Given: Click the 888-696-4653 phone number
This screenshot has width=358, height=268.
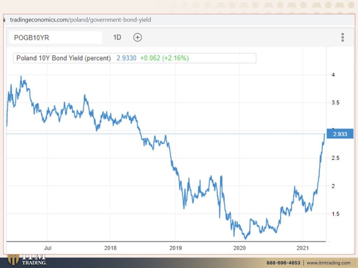Looking at the screenshot, I should tap(283, 263).
